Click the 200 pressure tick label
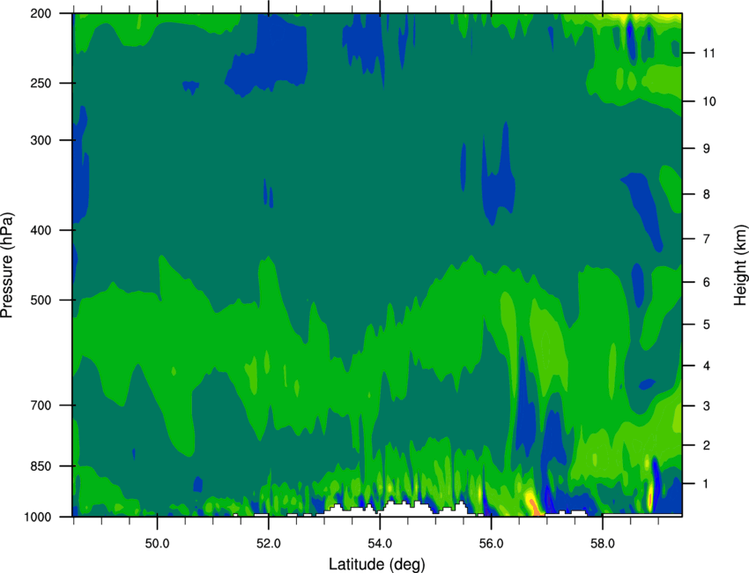Image resolution: width=749 pixels, height=573 pixels. [x=41, y=13]
